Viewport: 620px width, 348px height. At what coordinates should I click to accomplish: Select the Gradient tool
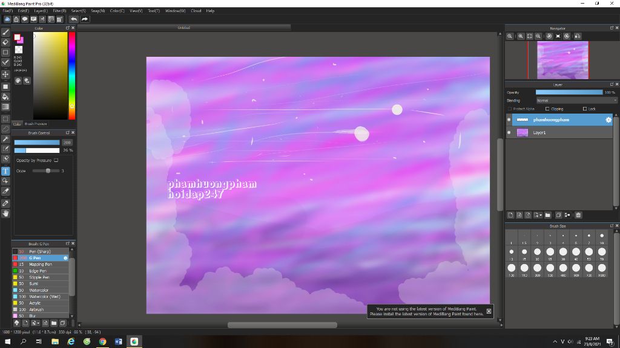(x=5, y=106)
